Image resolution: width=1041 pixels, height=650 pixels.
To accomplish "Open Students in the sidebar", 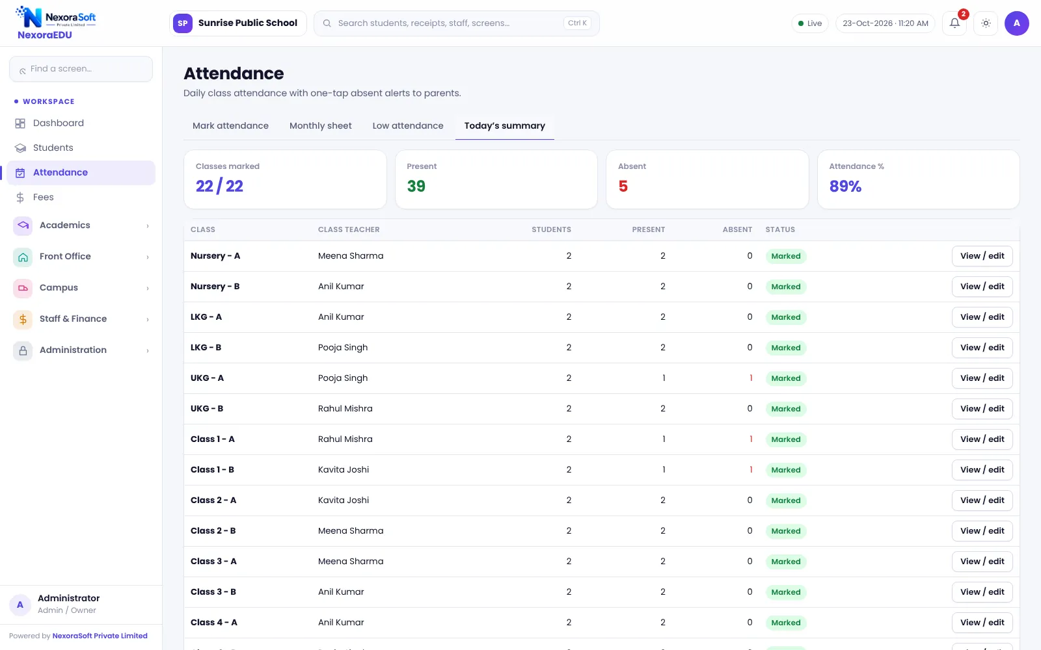I will [81, 148].
